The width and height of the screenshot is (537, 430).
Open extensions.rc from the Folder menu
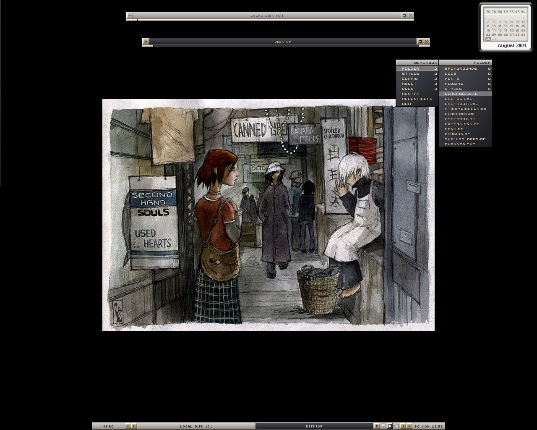tap(465, 124)
